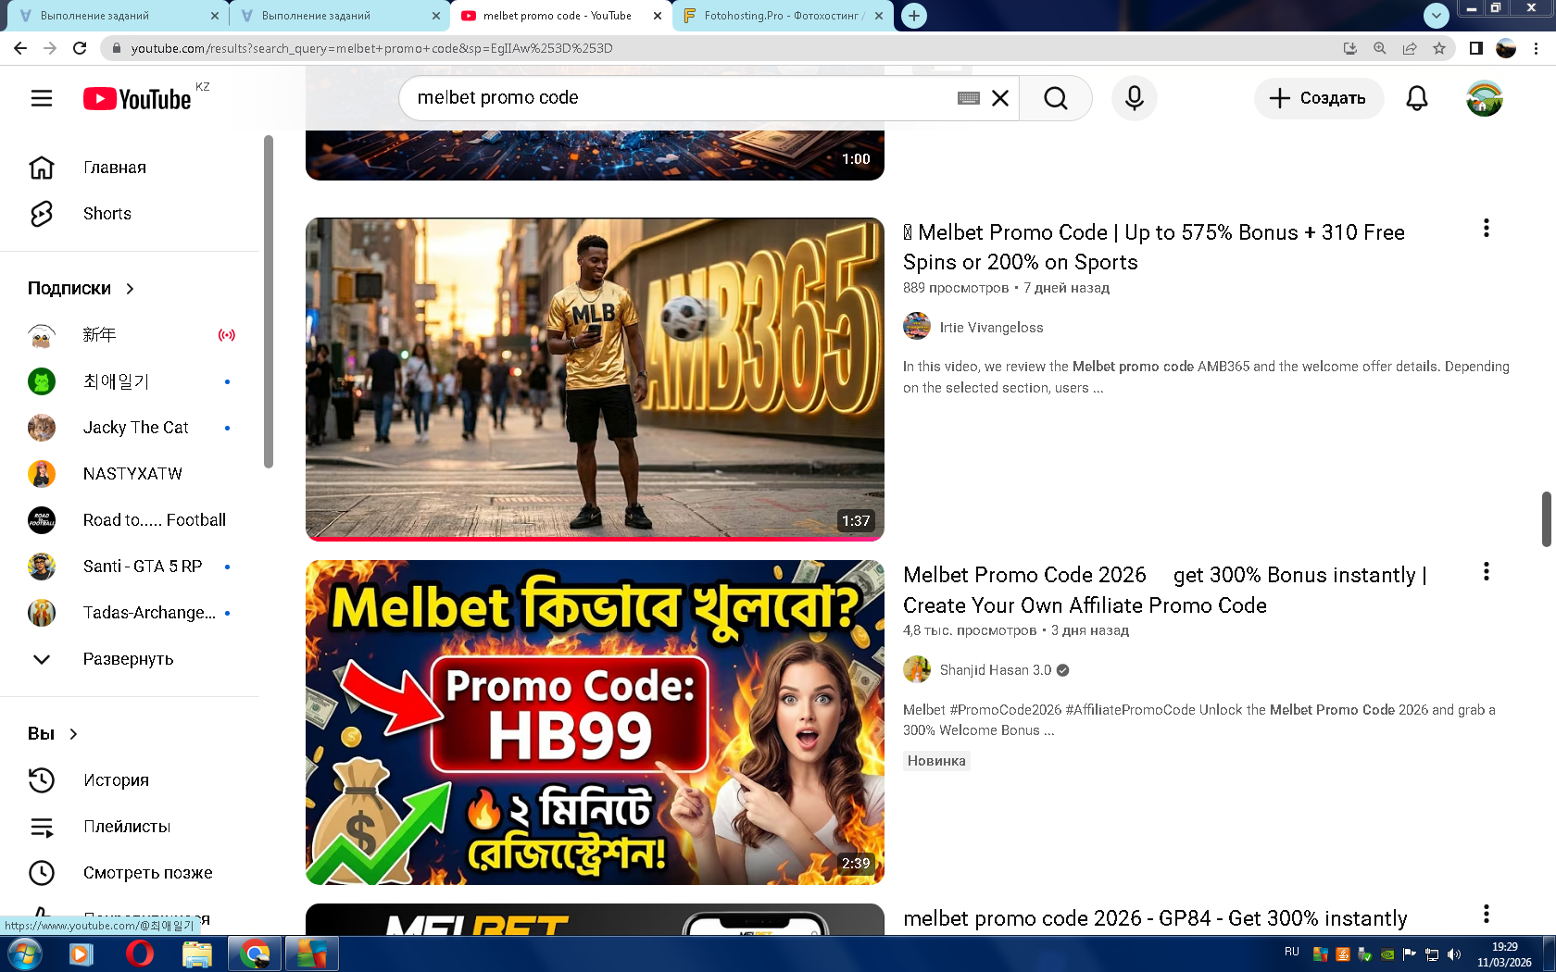Toggle the browser side panel

coord(1476,48)
